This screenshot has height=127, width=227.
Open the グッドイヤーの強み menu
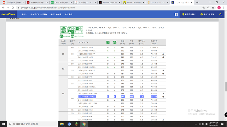(x=39, y=14)
